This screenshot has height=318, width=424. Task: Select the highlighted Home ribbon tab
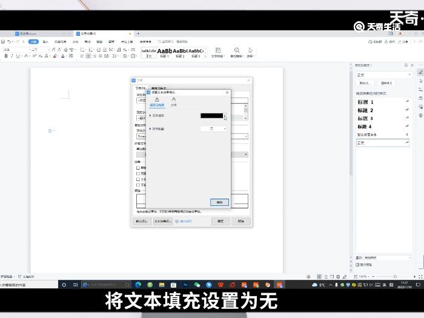pyautogui.click(x=33, y=42)
